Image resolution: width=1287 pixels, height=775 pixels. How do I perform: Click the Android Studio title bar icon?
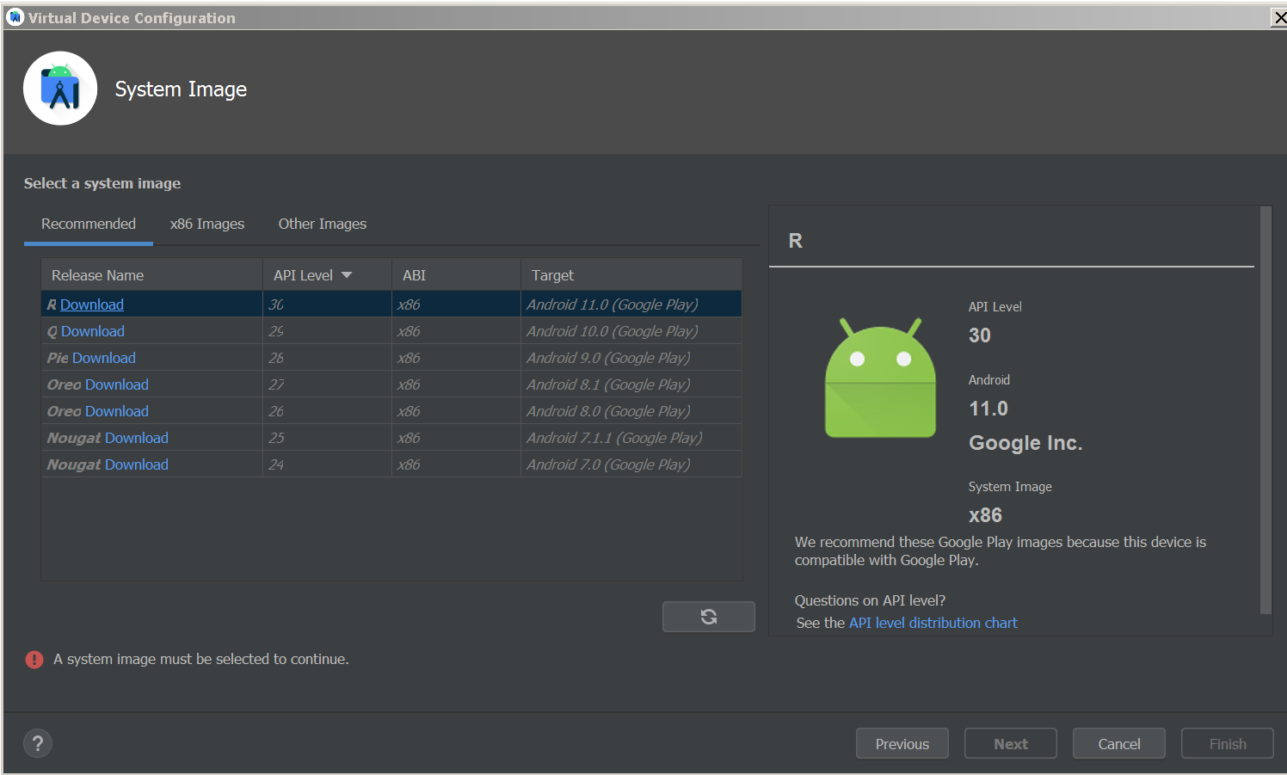pyautogui.click(x=14, y=17)
